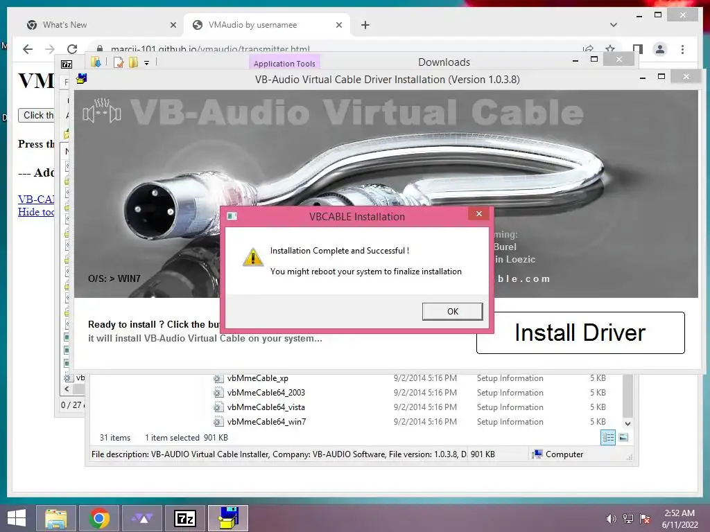The width and height of the screenshot is (710, 532).
Task: Click the 7z icon in the 7-Zip window
Action: point(67,64)
